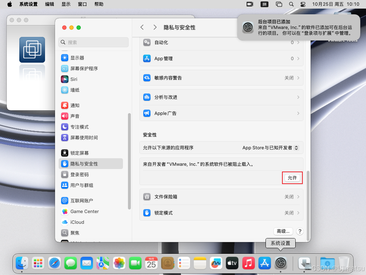Select the Siri sidebar icon
Viewport: 366px width, 275px height.
pos(65,79)
